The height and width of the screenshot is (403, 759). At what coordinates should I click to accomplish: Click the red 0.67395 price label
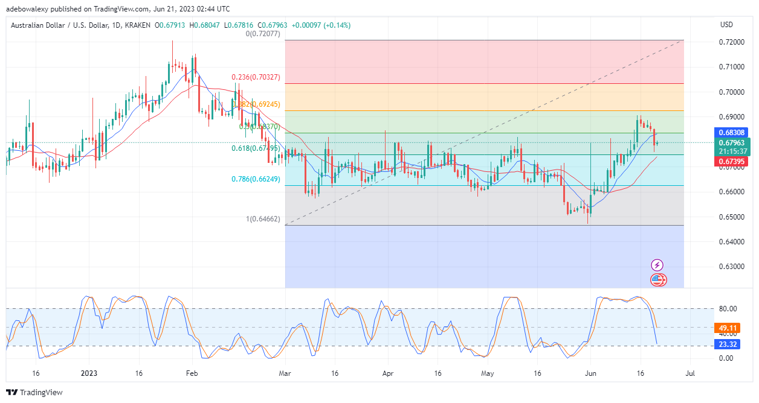pyautogui.click(x=732, y=162)
